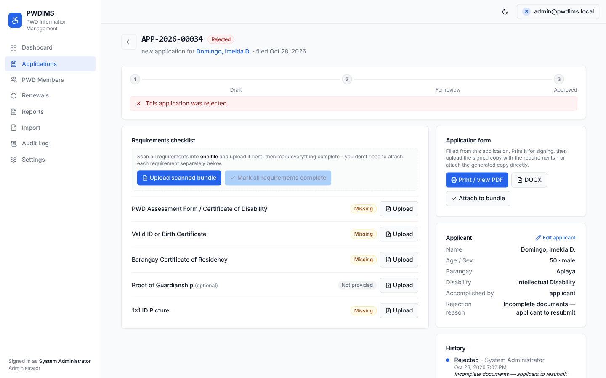
Task: Click the file icon on the DOCX button
Action: (520, 180)
